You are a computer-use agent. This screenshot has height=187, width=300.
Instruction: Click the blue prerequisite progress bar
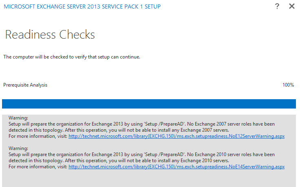tap(149, 104)
